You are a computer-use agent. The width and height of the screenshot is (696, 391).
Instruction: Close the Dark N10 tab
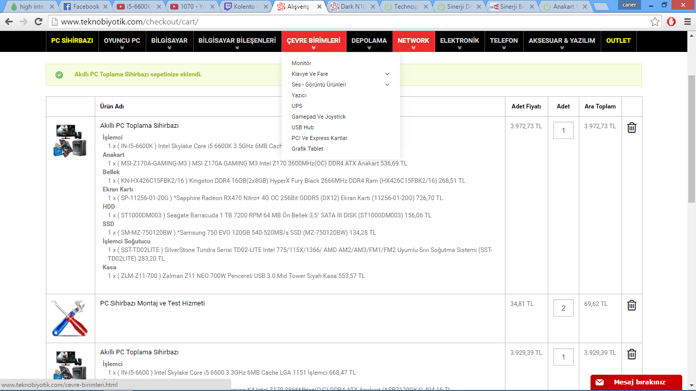(x=373, y=7)
